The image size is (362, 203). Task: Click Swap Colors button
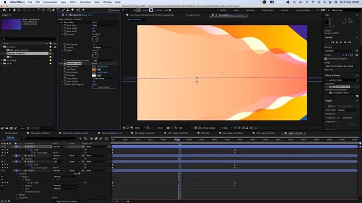click(104, 87)
